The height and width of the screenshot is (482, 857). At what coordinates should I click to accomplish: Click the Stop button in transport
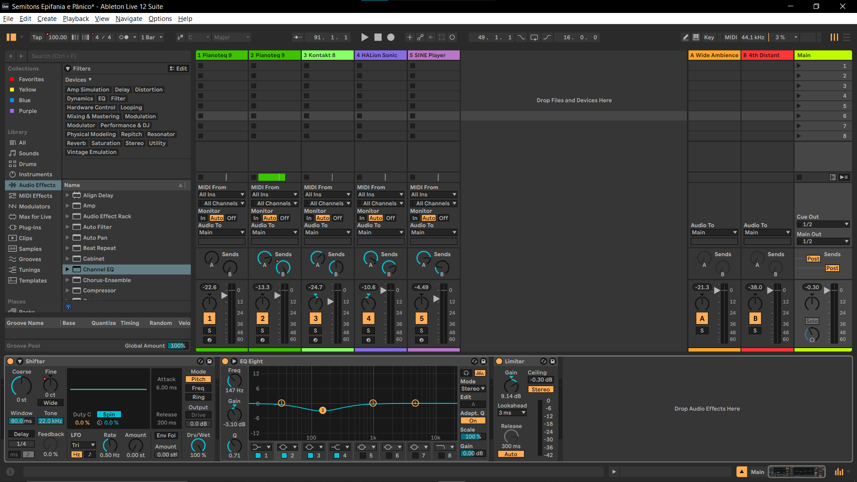[x=378, y=37]
